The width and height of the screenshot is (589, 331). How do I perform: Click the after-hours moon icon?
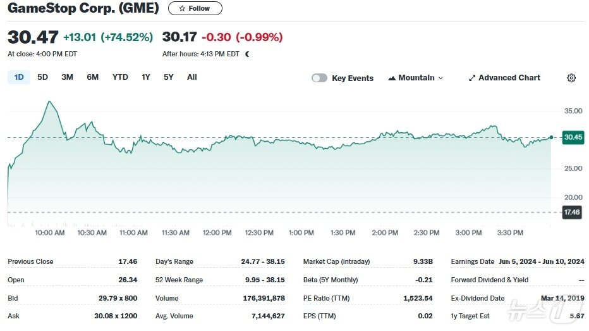(248, 54)
